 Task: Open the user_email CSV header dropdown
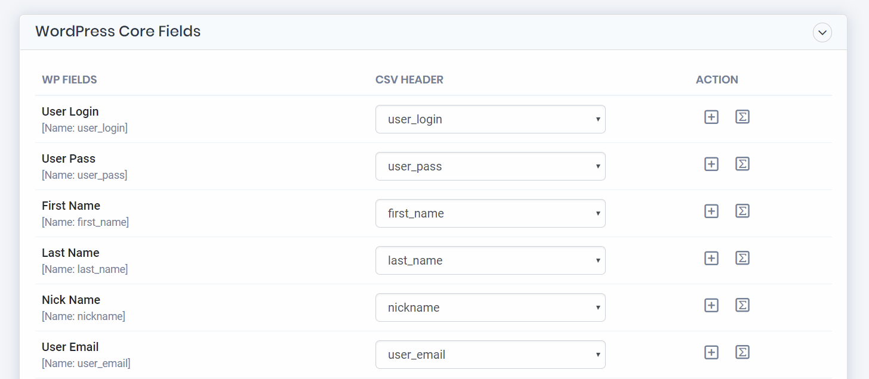[x=490, y=355]
